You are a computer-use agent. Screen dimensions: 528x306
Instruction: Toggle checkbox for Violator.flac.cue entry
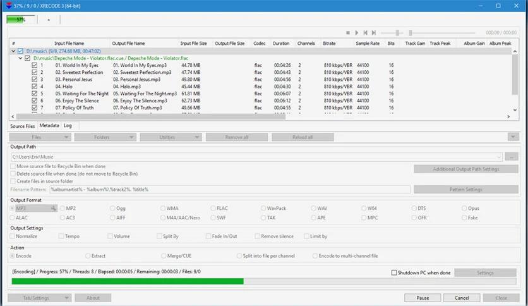[x=28, y=58]
